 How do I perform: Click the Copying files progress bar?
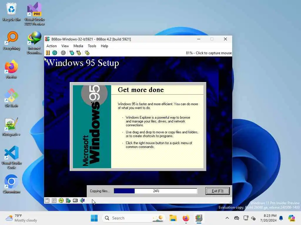155,191
